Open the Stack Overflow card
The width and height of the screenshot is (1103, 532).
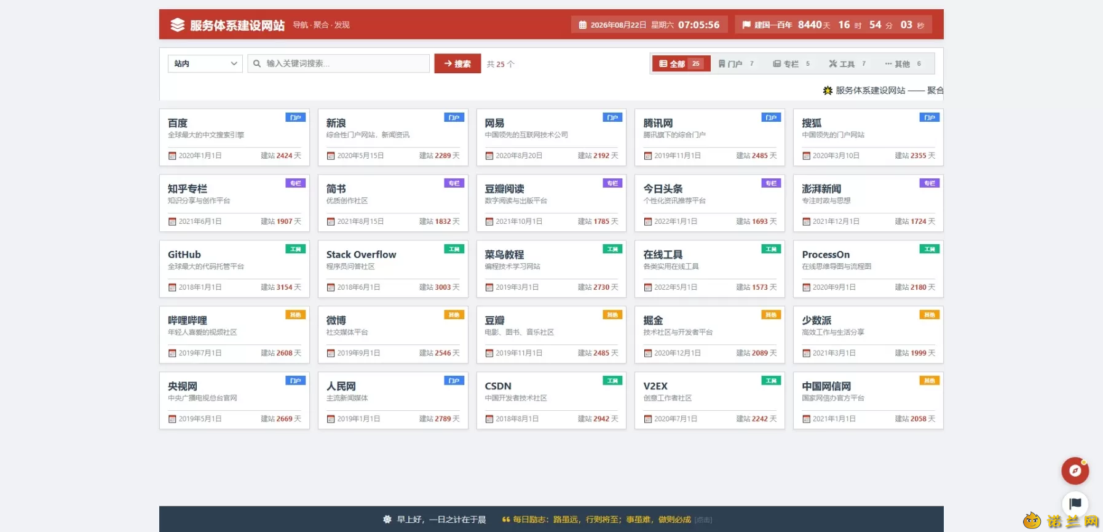click(x=393, y=269)
